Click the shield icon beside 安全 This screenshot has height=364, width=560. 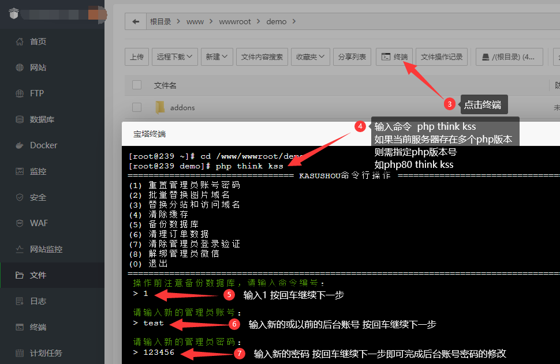(x=20, y=197)
